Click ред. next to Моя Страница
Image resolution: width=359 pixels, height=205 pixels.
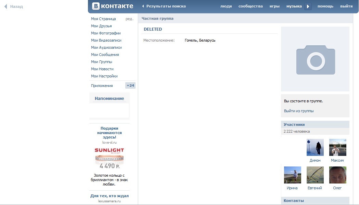pos(129,19)
